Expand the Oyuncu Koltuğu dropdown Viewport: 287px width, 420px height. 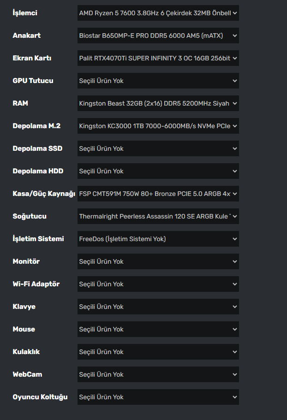[x=158, y=397]
